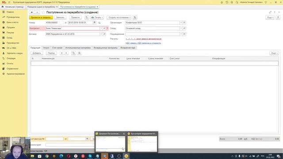The width and height of the screenshot is (283, 159).
Task: Open Передача сырья в переработку tab
Action: coord(41,7)
